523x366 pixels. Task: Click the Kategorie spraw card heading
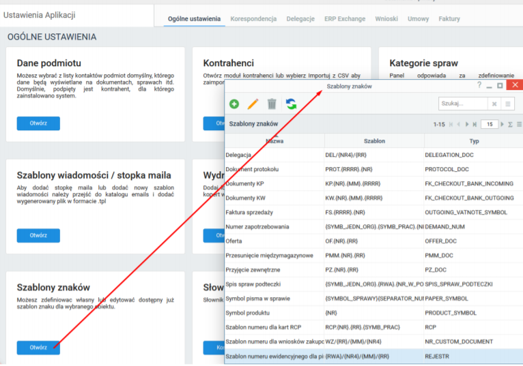point(423,63)
